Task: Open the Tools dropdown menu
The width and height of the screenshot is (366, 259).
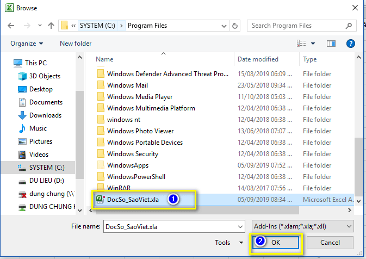Action: pyautogui.click(x=229, y=243)
